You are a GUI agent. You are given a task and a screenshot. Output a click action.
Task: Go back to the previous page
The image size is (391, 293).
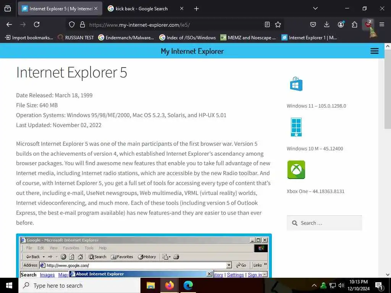coord(9,24)
